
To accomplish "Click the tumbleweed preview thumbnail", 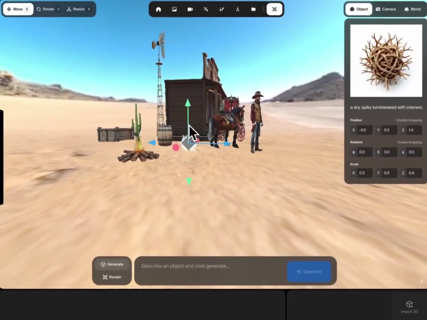I will 386,60.
